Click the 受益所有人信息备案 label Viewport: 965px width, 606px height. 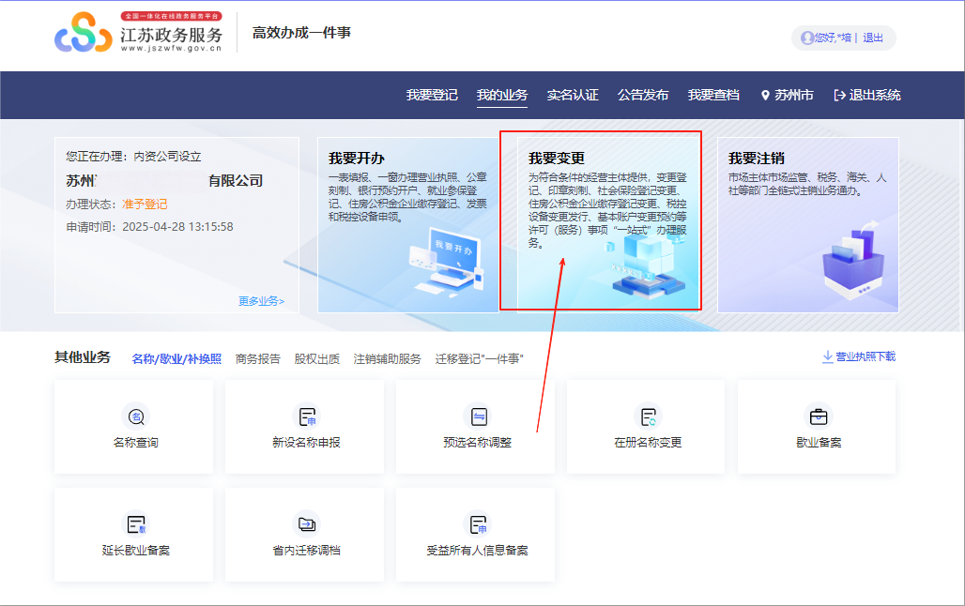coord(478,551)
